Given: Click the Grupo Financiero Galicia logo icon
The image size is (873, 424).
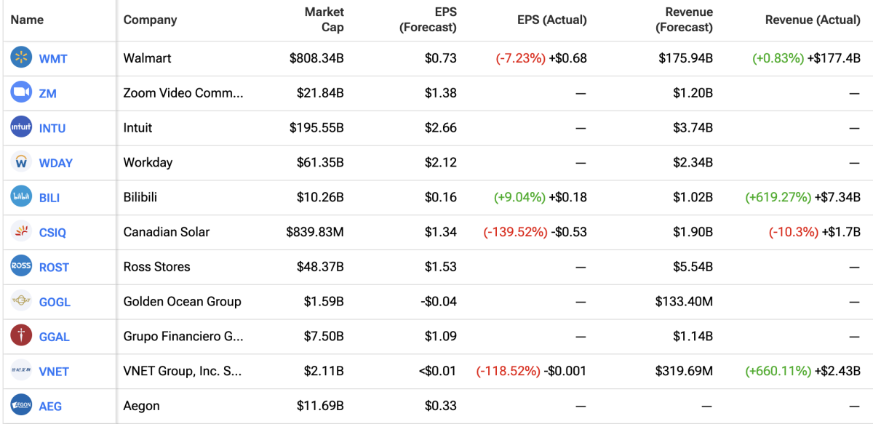Looking at the screenshot, I should [22, 336].
